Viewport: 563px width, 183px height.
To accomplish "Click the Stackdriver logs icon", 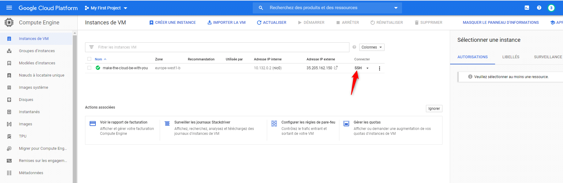I will [167, 124].
